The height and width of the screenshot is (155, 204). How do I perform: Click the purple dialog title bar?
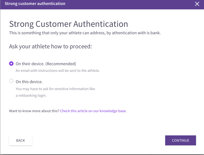click(x=102, y=5)
